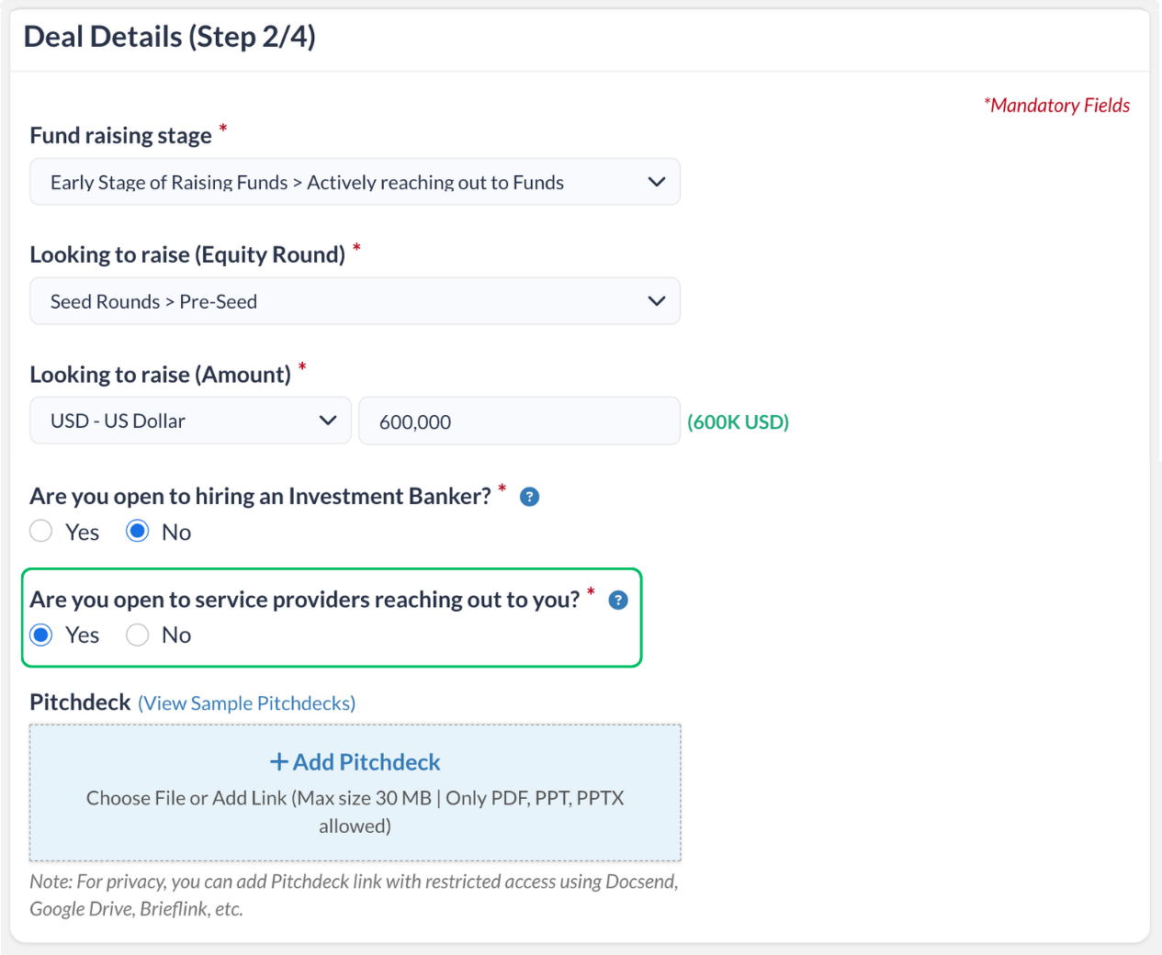Click help icon beside service providers question
The height and width of the screenshot is (955, 1162).
click(x=618, y=601)
